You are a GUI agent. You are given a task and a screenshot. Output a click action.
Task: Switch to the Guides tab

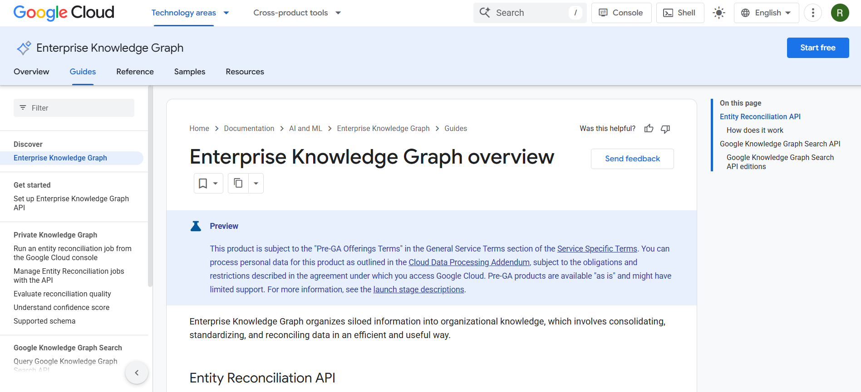(83, 72)
